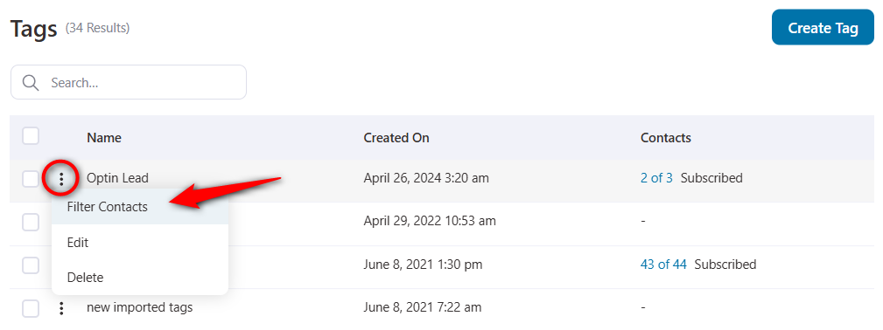
Task: Open the three-dot menu for Optin Lead
Action: pos(61,179)
